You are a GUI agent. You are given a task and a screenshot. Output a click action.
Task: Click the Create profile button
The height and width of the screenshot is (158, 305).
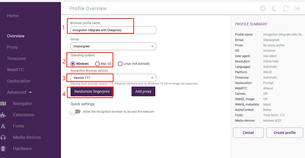pyautogui.click(x=284, y=133)
